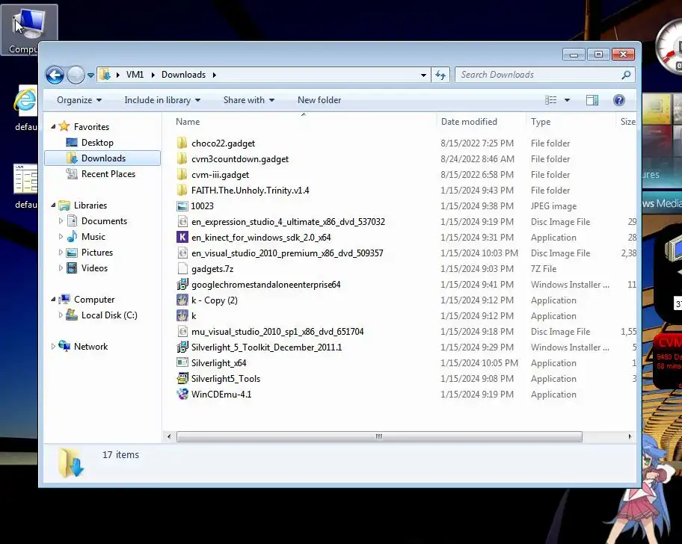
Task: Open dropdown arrow after VM1 breadcrumb
Action: 153,75
